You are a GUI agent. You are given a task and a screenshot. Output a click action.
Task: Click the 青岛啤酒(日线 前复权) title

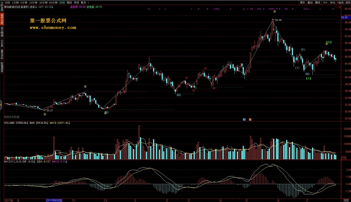[x=17, y=7]
